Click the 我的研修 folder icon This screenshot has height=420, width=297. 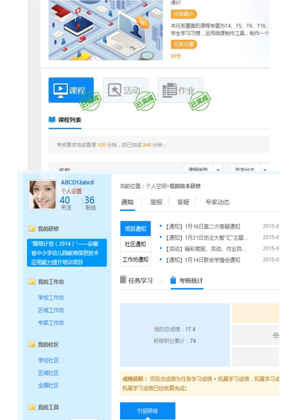[32, 228]
